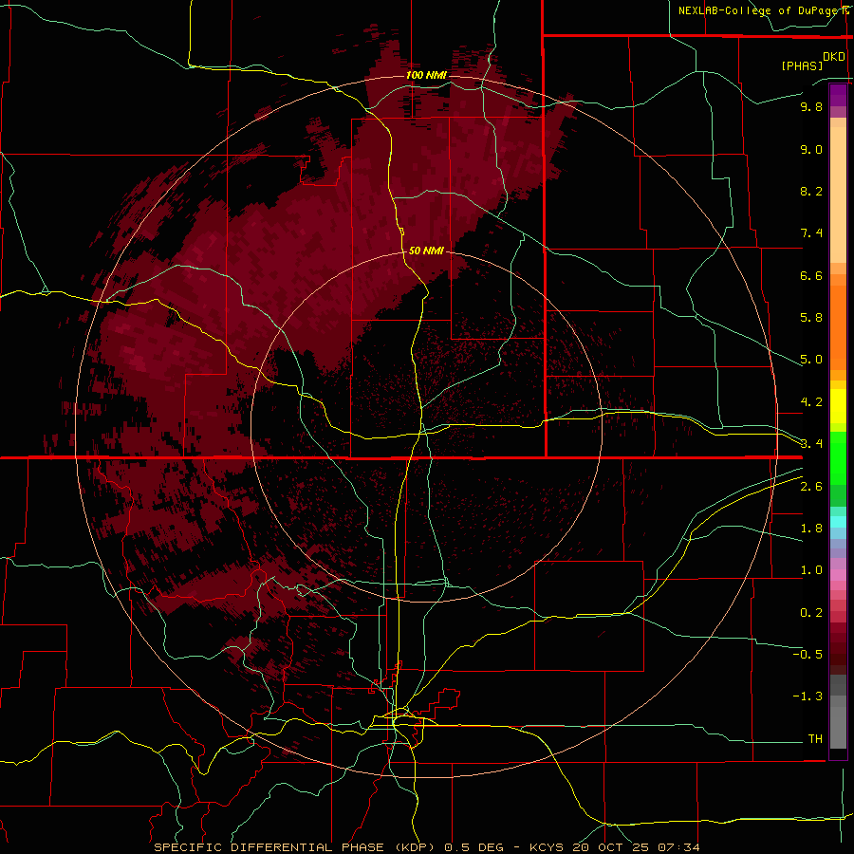Click the 9.8 value on the color scale
Screen dimensions: 854x854
click(x=811, y=106)
